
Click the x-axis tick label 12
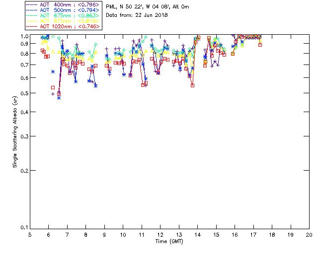160,235
